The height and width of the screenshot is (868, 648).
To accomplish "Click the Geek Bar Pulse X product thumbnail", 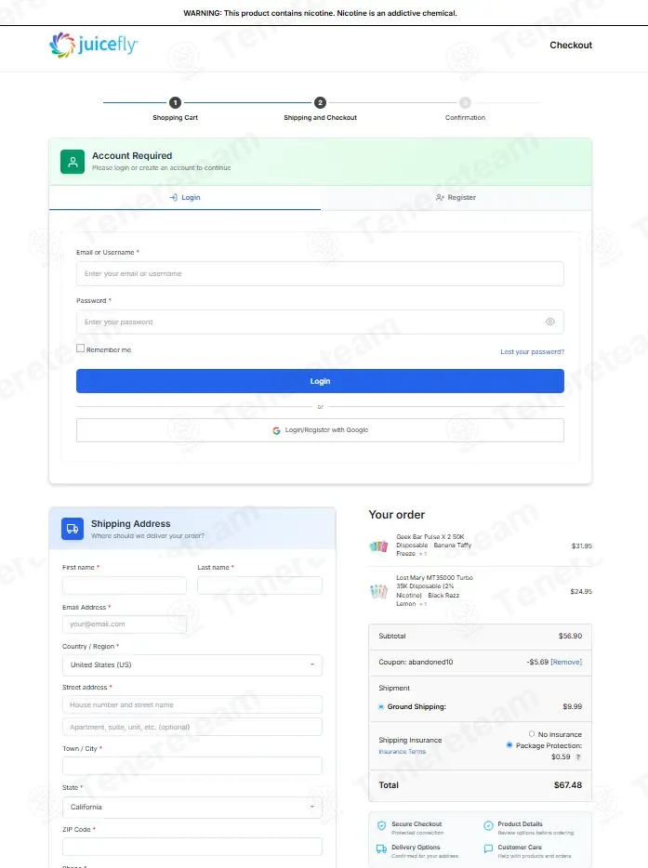I will [x=378, y=546].
